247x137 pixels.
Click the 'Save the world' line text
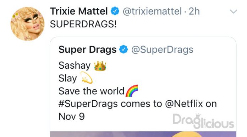[92, 91]
